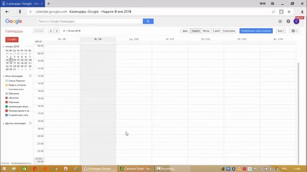The height and width of the screenshot is (172, 307).
Task: Open the Google apps grid
Action: pos(280,21)
